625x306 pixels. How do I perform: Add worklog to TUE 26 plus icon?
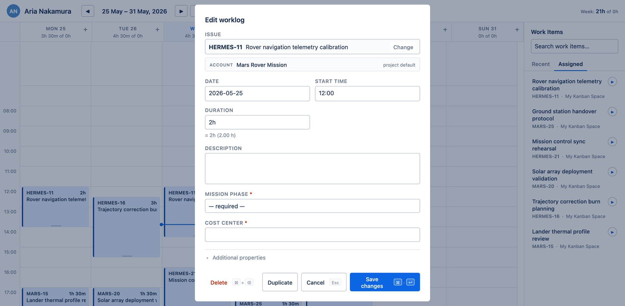pos(157,30)
